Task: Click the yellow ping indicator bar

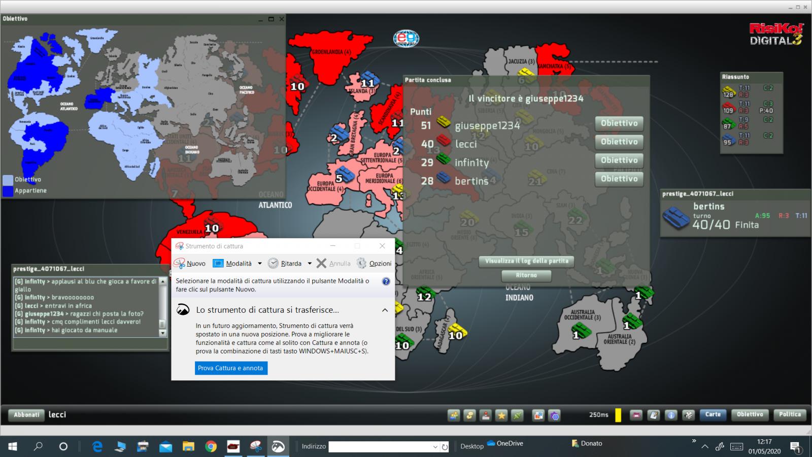Action: pyautogui.click(x=618, y=415)
